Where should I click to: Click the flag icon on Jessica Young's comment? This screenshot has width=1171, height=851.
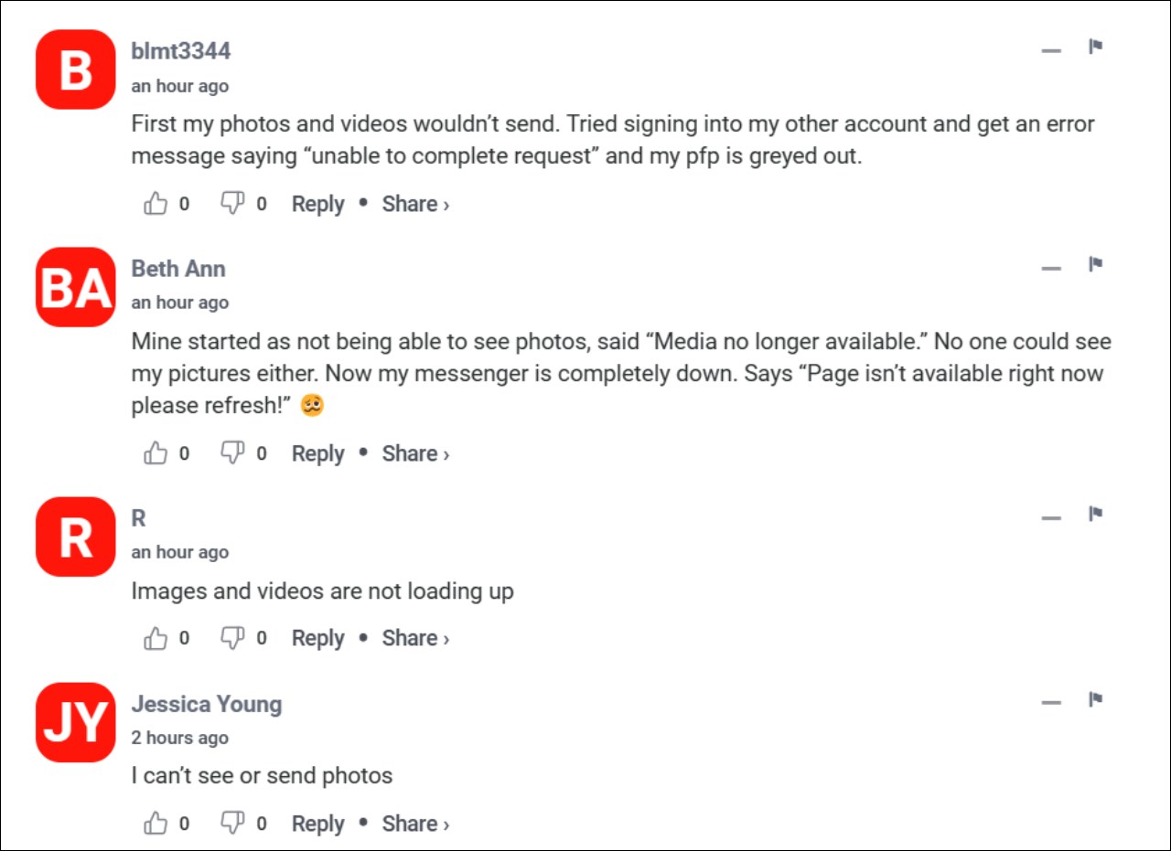pyautogui.click(x=1094, y=700)
